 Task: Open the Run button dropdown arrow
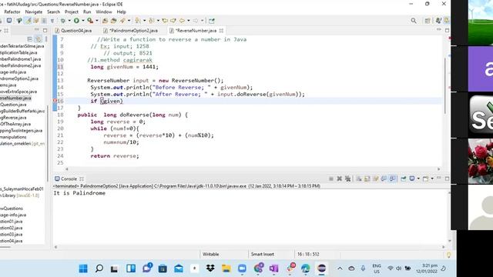tap(83, 21)
